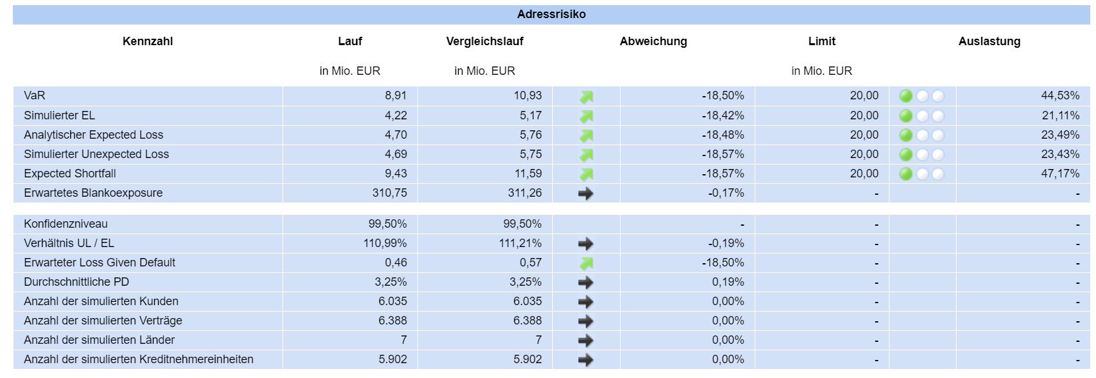Click traffic light for Simulierter Unexpected Loss
Image resolution: width=1096 pixels, height=378 pixels.
(921, 155)
